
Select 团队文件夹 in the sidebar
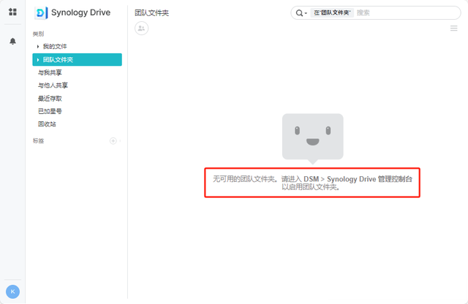click(x=77, y=60)
